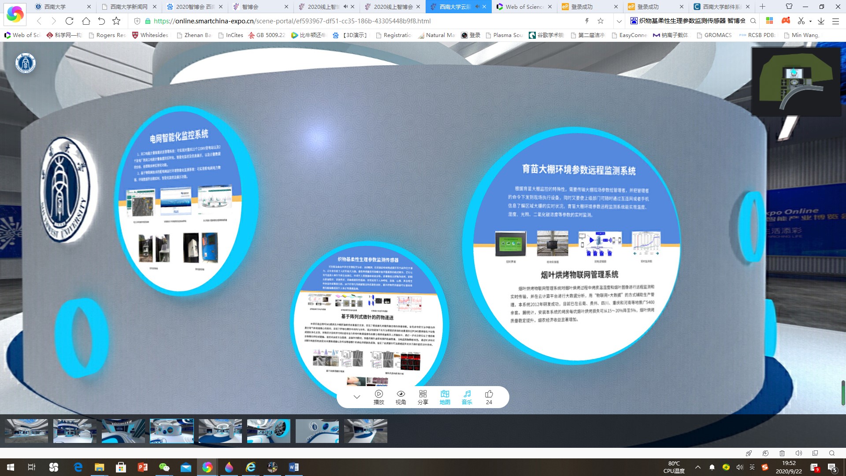
Task: Open Word from the taskbar
Action: [x=293, y=468]
